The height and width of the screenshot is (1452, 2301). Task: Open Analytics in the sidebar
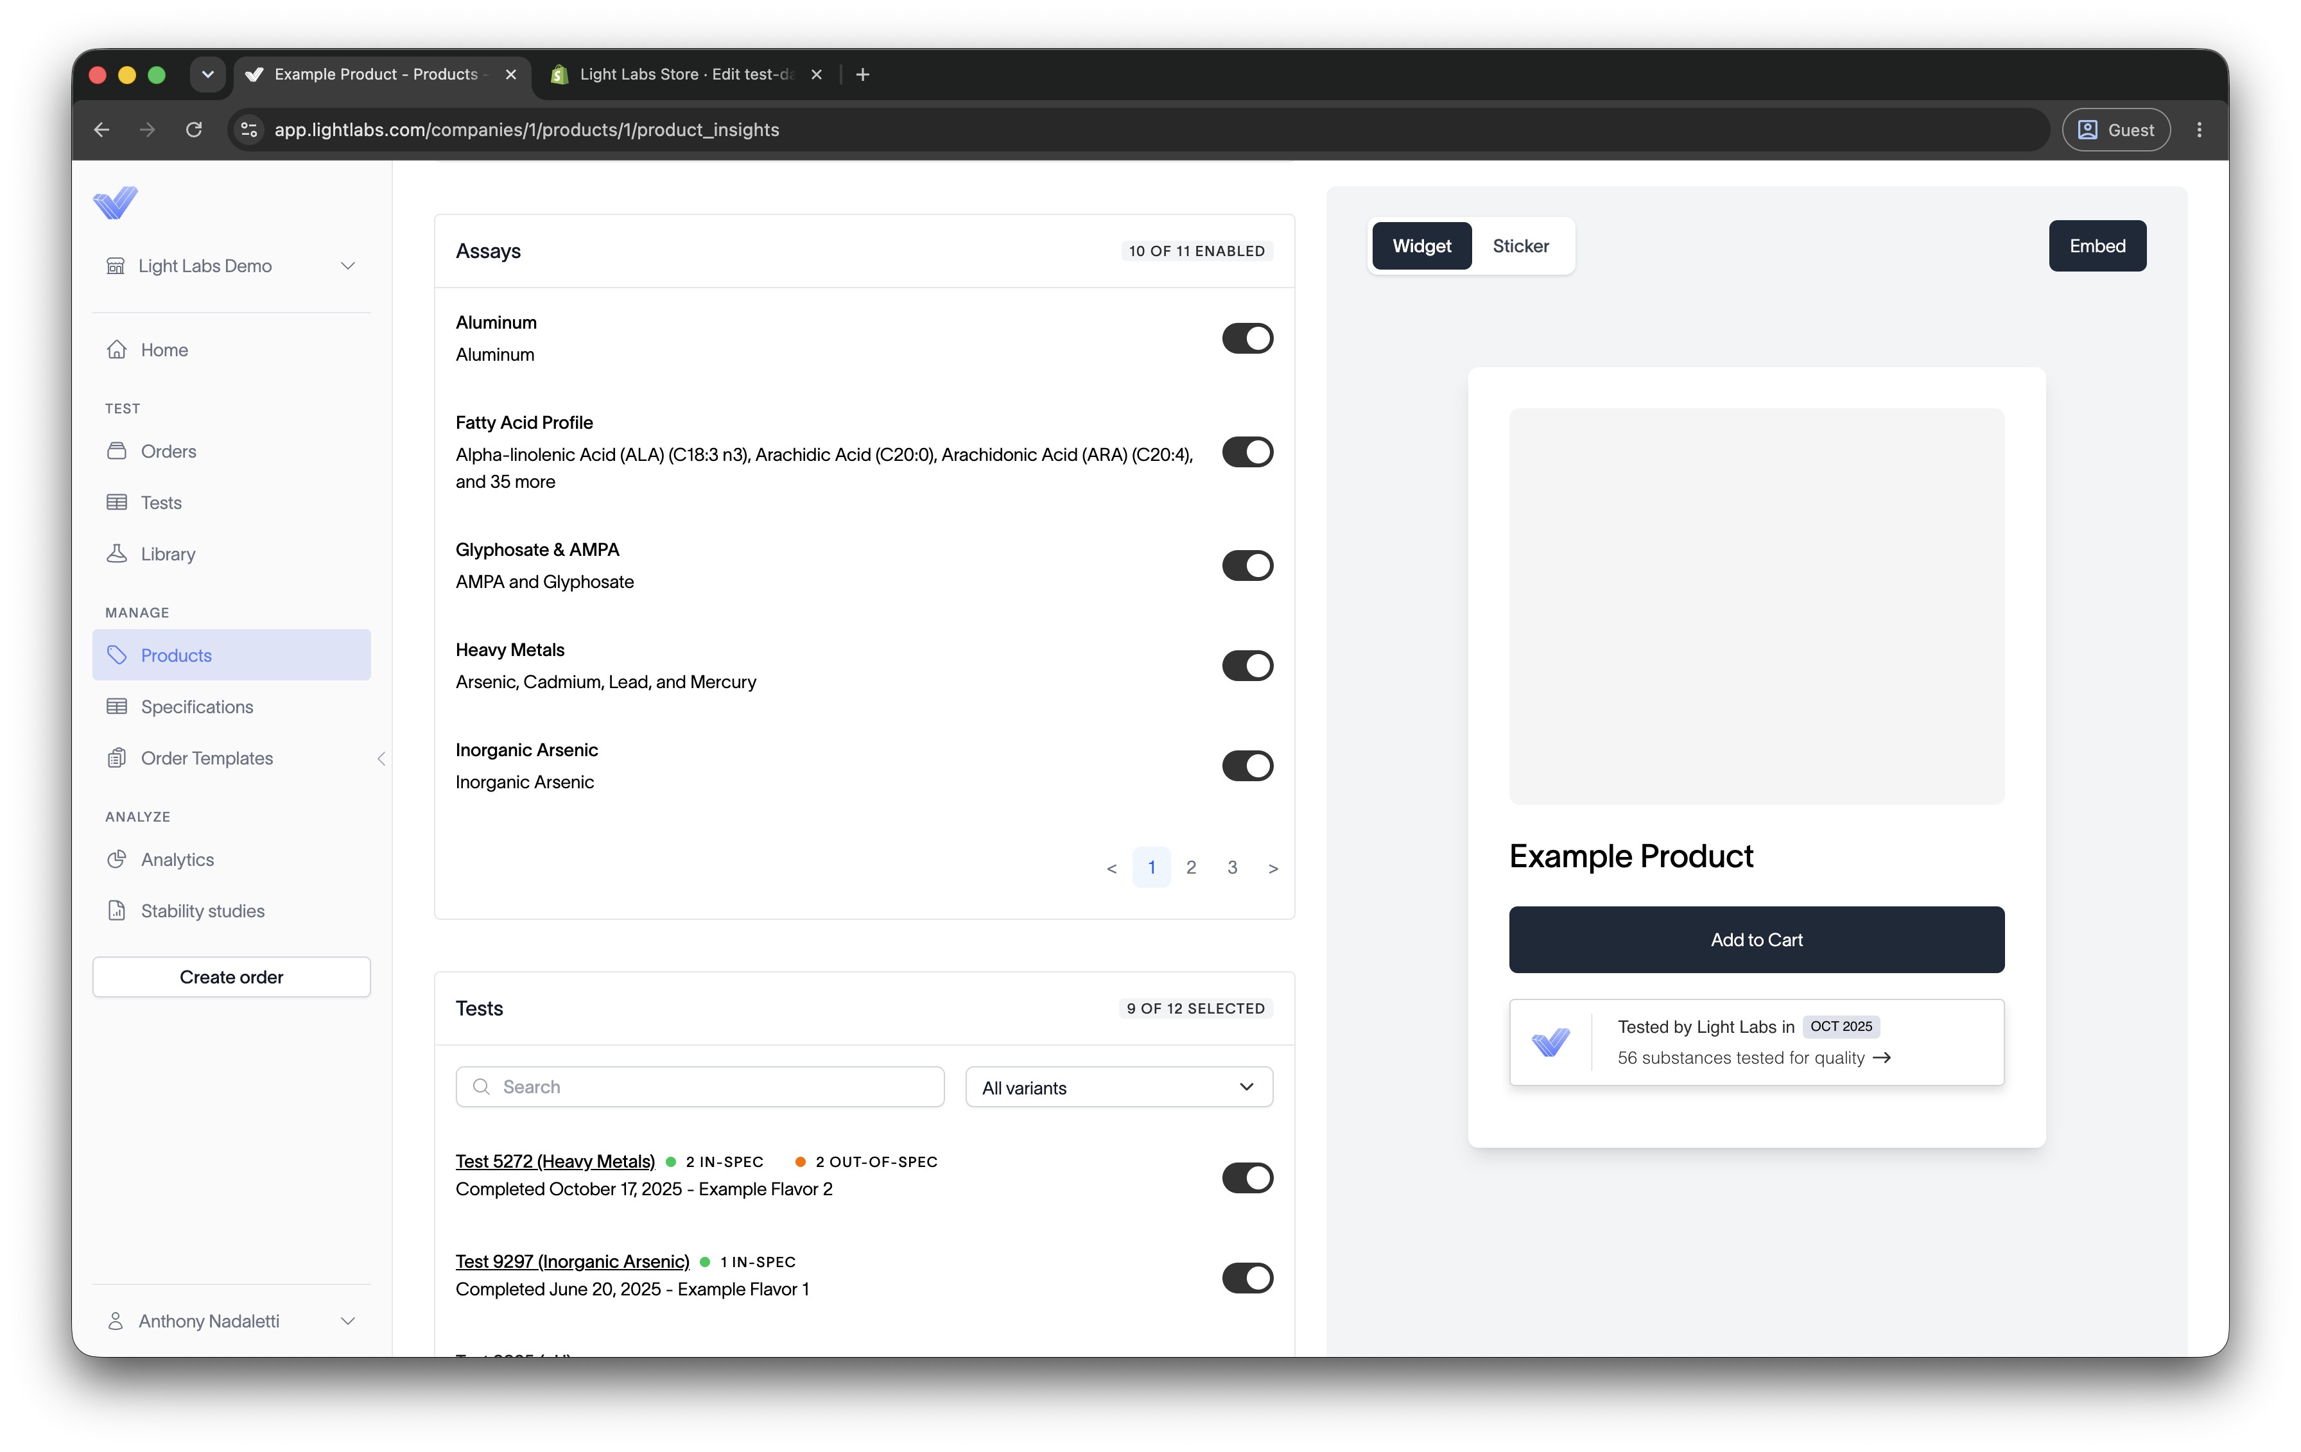pos(231,860)
